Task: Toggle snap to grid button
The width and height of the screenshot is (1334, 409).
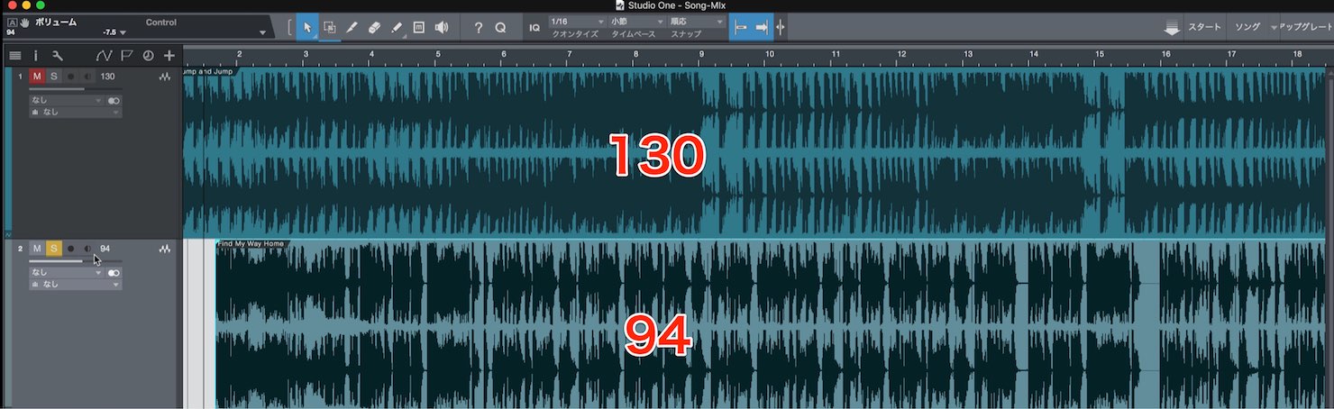Action: [741, 28]
